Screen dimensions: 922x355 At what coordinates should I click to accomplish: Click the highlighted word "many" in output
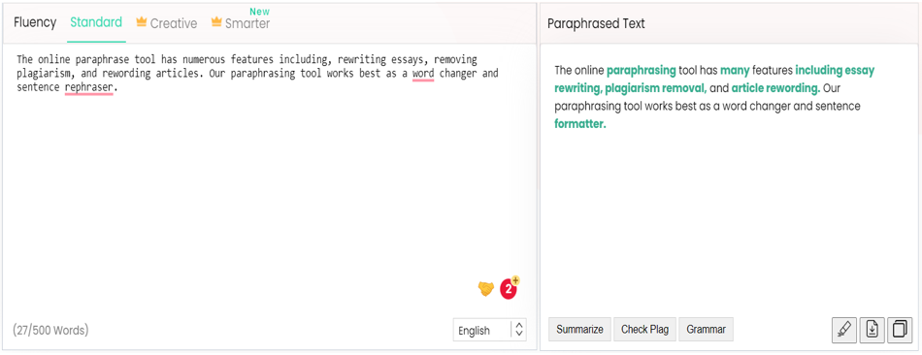[x=735, y=71]
